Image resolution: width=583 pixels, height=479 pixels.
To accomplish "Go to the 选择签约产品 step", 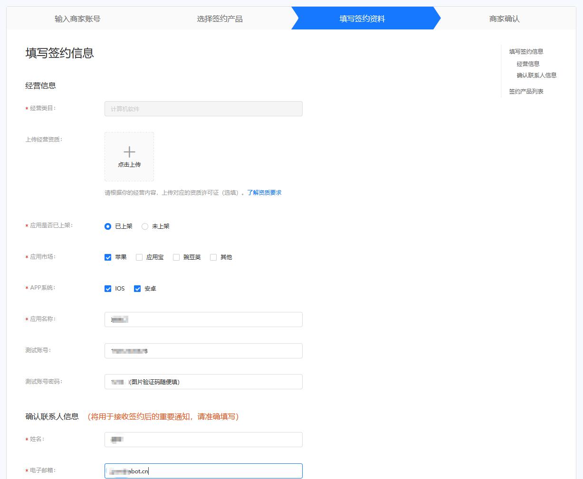I will 220,19.
